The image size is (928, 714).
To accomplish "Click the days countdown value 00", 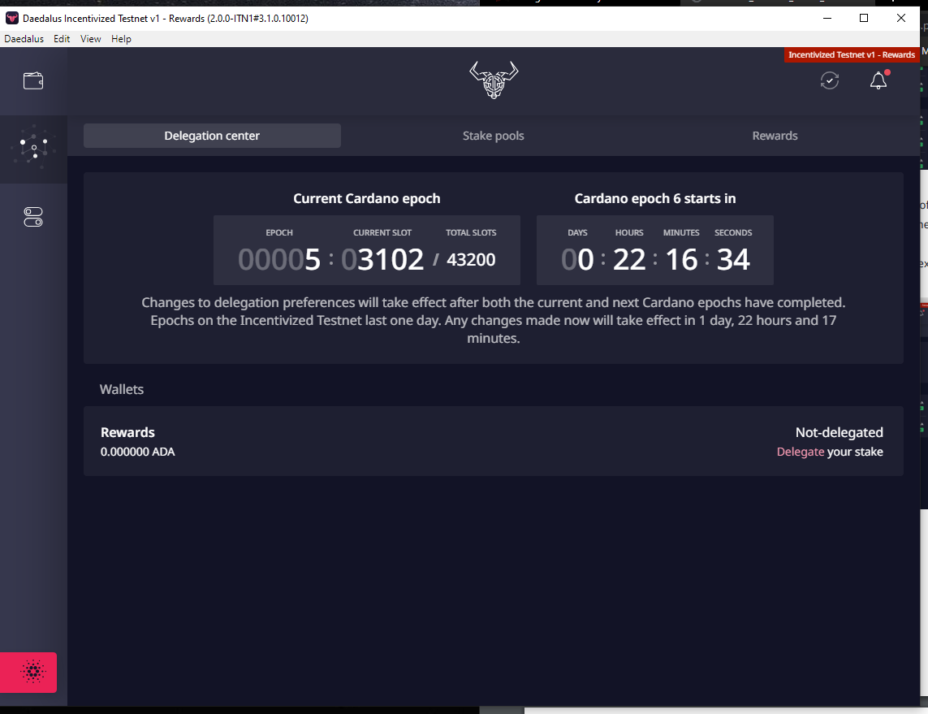I will 577,259.
